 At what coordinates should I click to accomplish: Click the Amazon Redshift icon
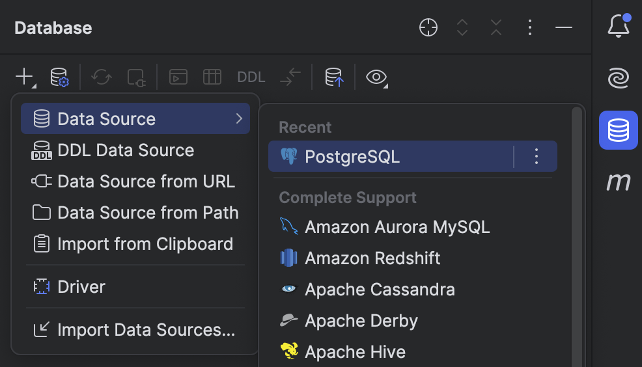click(x=288, y=258)
